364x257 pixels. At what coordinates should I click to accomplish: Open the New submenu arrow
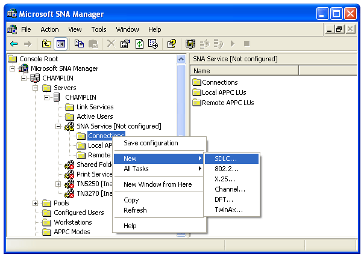pyautogui.click(x=199, y=159)
